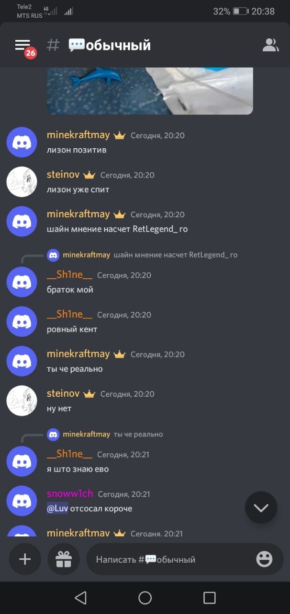Show the members list icon
This screenshot has height=614, width=290.
[270, 45]
